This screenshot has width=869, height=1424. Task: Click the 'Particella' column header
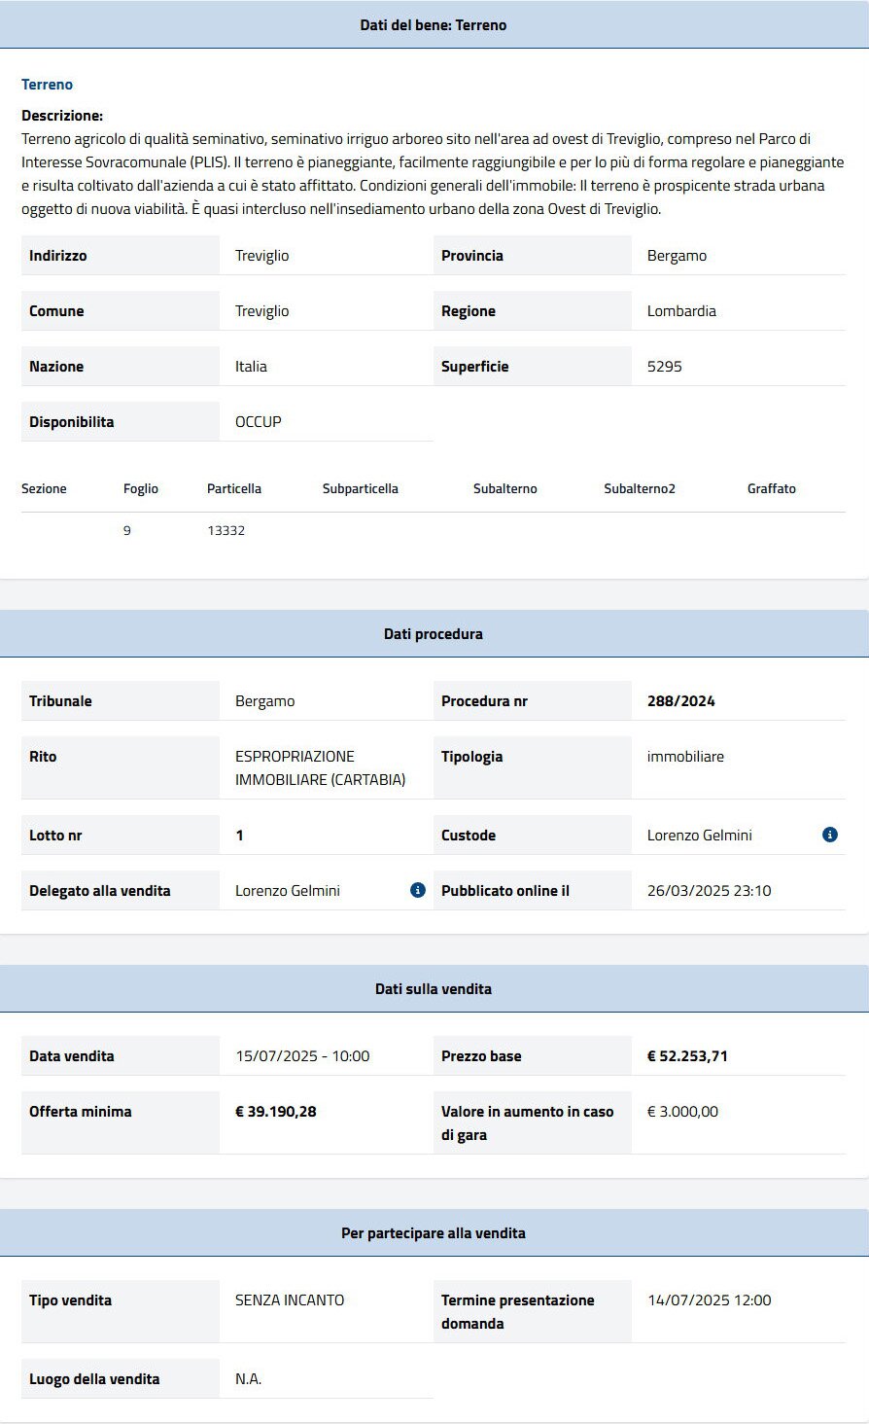pyautogui.click(x=234, y=489)
